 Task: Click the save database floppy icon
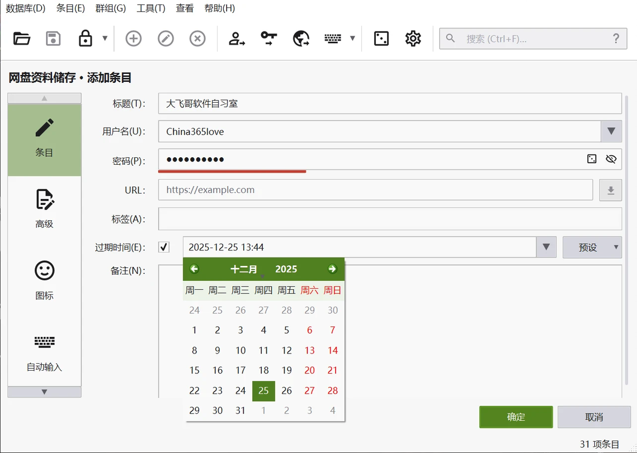53,39
